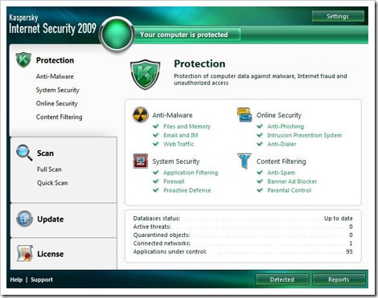Click the Connected networks count value
This screenshot has width=378, height=298.
pyautogui.click(x=351, y=243)
